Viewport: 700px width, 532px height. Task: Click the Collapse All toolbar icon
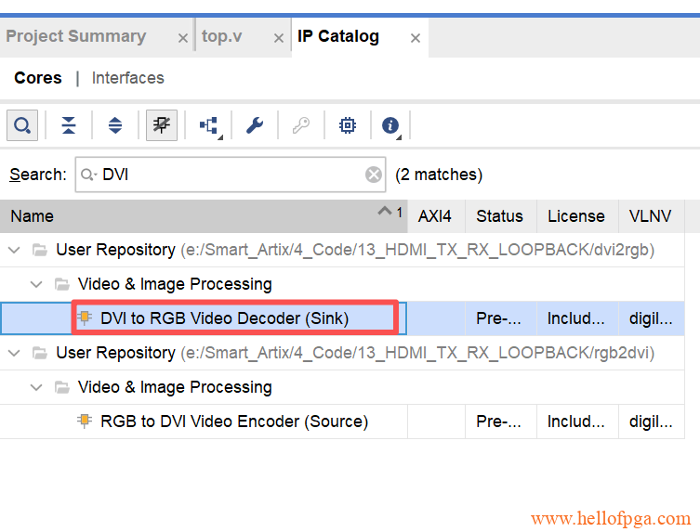coord(69,125)
